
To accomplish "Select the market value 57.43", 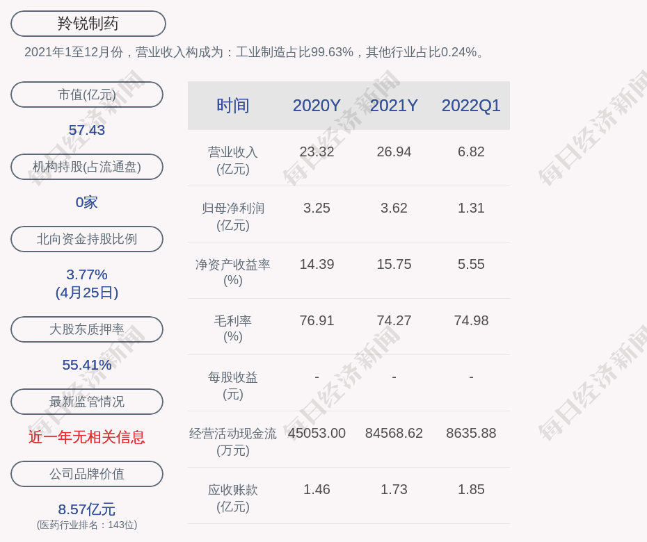I will coord(87,130).
